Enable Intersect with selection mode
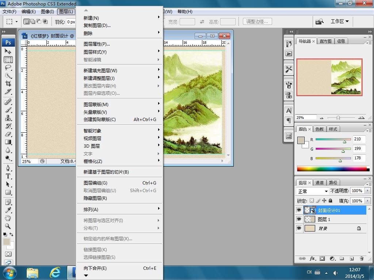The width and height of the screenshot is (374, 280). pos(45,22)
